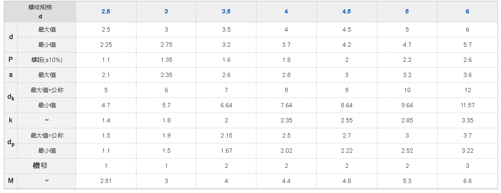Open the 4.5 thread size header link
Screen dimensions: 501x193
pos(346,11)
